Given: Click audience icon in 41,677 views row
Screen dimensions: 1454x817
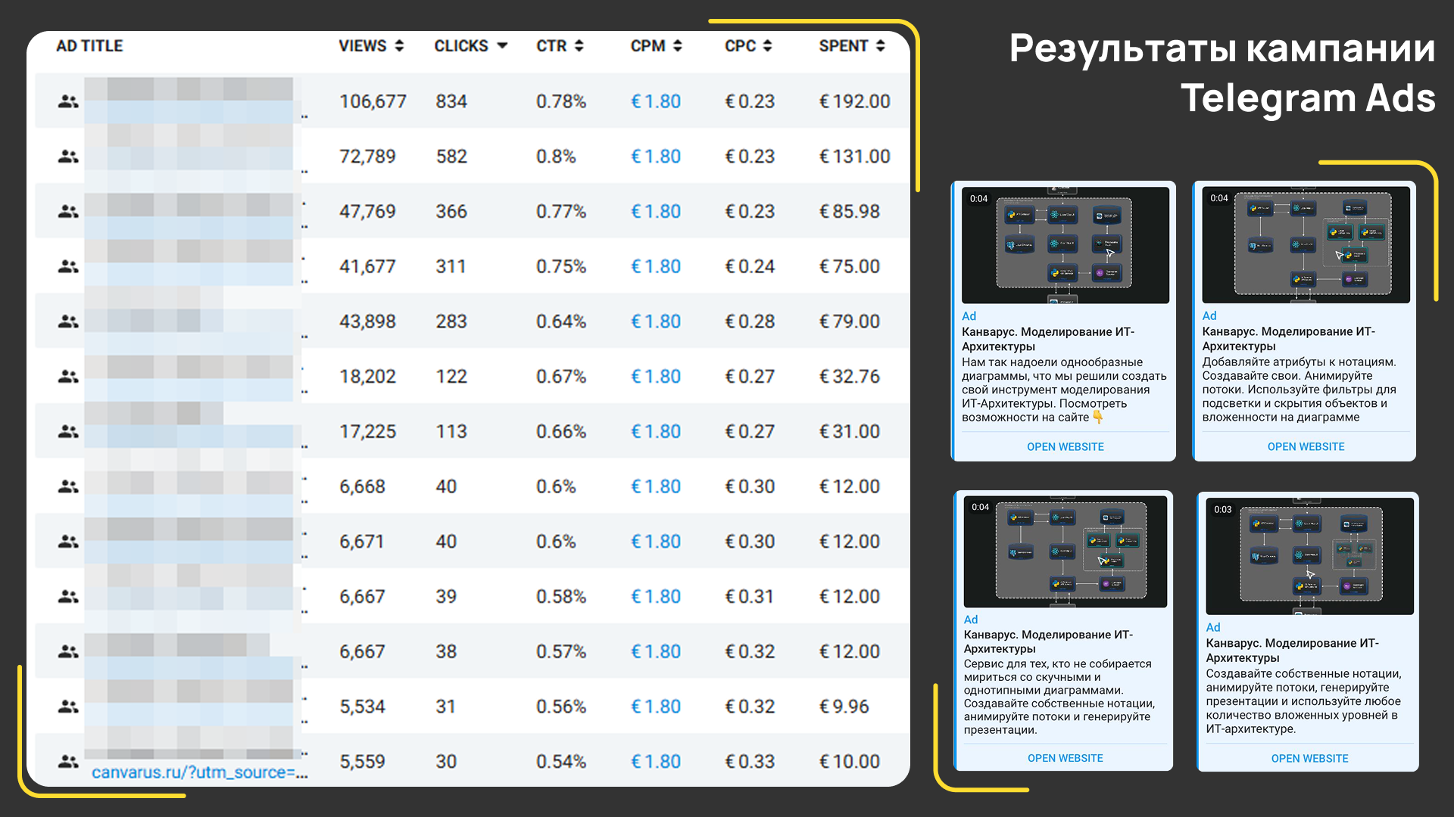Looking at the screenshot, I should tap(68, 266).
